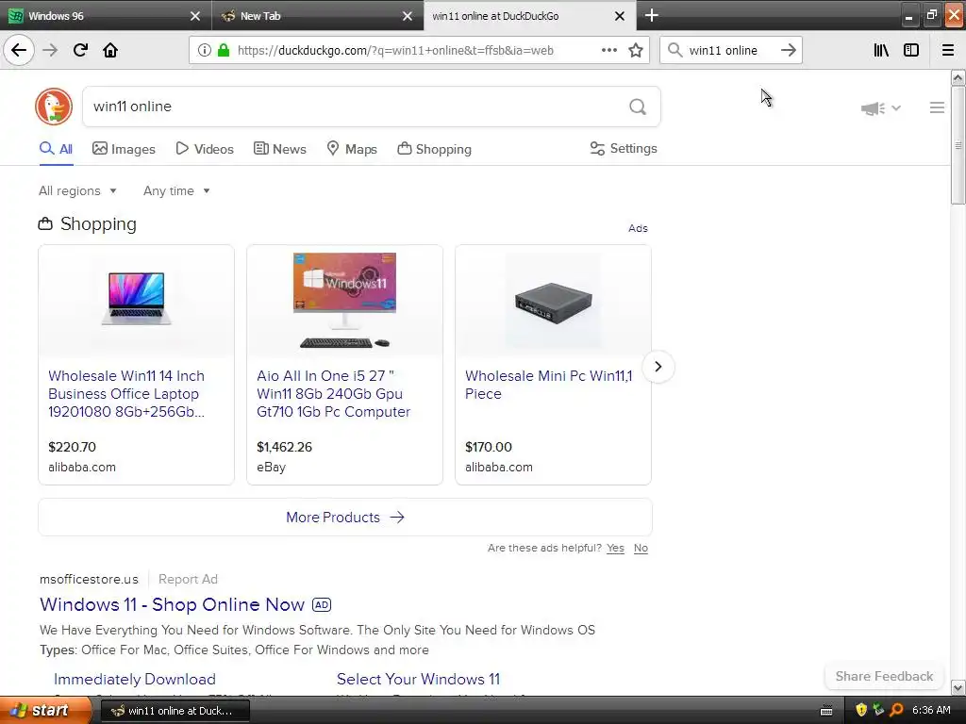Open the DuckDuckGo page side menu
The height and width of the screenshot is (724, 966).
(937, 107)
